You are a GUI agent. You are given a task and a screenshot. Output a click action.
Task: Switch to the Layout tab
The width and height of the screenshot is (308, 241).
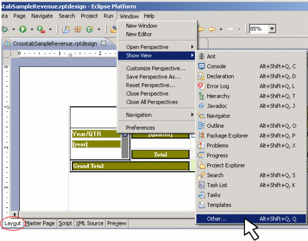[12, 223]
